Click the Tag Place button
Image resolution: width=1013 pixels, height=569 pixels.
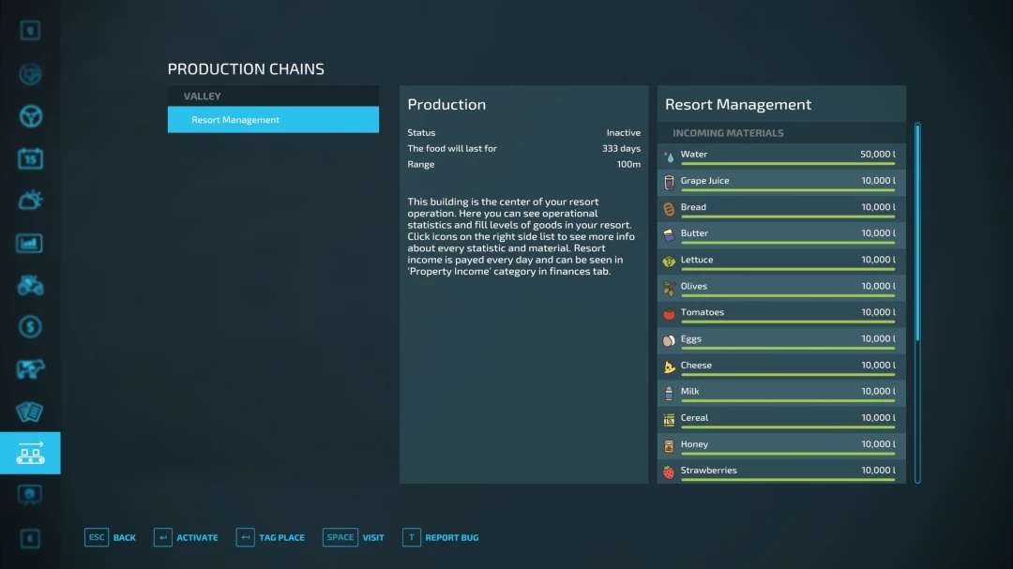coord(270,538)
